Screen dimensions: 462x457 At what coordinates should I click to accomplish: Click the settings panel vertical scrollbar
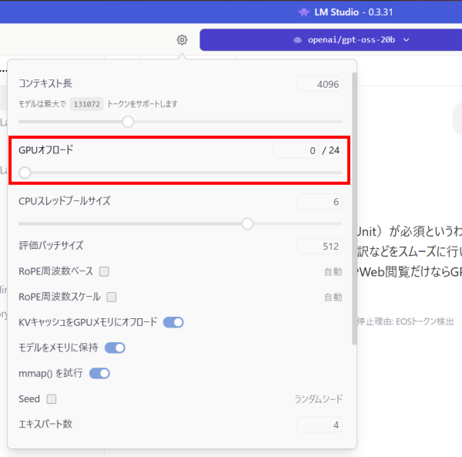click(353, 208)
